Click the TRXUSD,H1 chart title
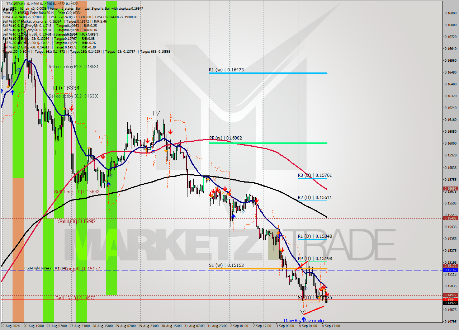Screen dimensions: 459x330 [x=16, y=4]
